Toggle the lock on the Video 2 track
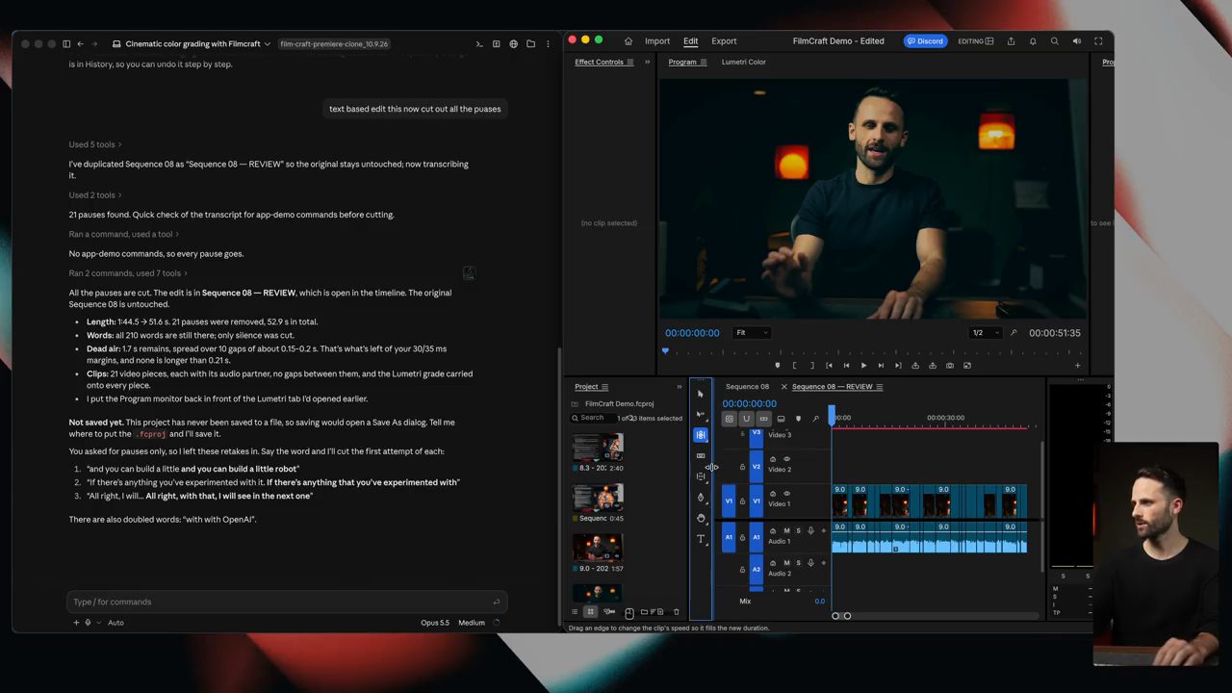Image resolution: width=1232 pixels, height=693 pixels. click(x=742, y=467)
